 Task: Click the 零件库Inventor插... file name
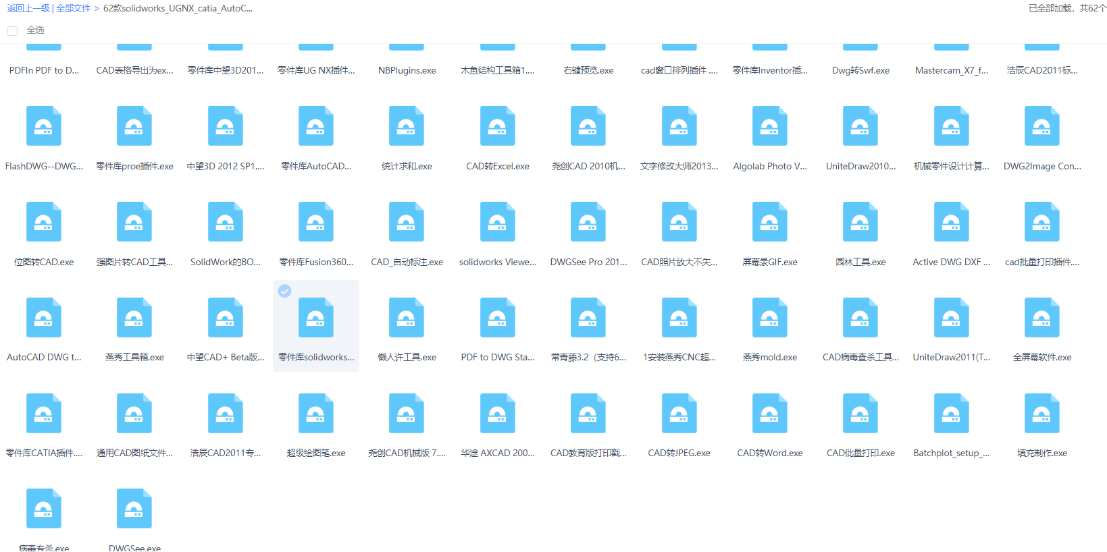tap(770, 70)
